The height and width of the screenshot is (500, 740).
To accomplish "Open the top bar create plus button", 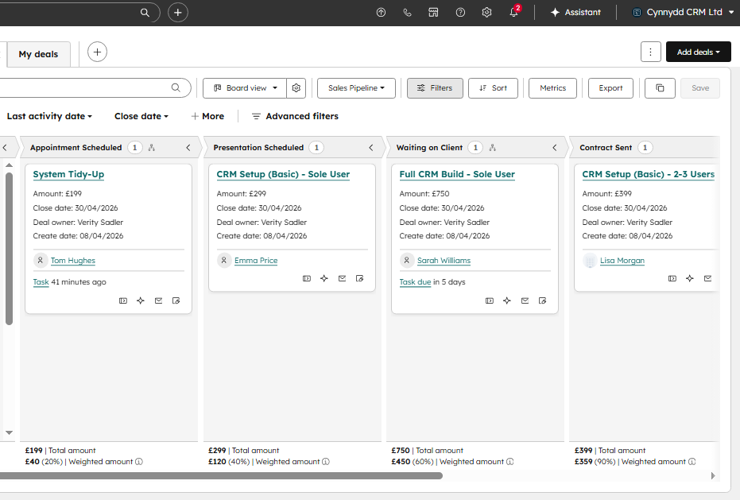I will (178, 13).
